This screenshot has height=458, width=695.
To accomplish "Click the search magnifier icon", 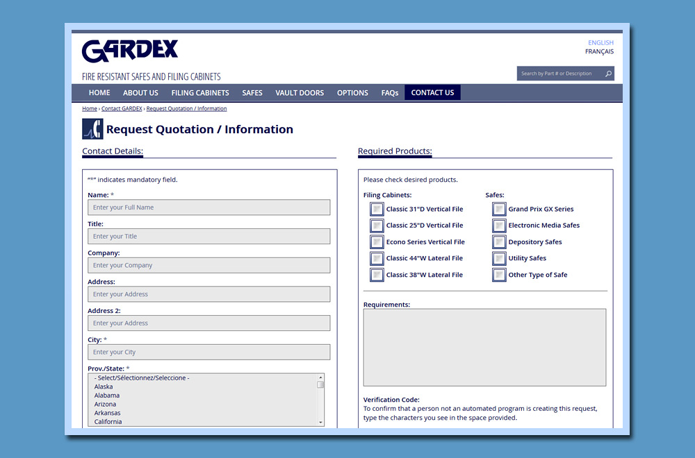I will coord(609,74).
